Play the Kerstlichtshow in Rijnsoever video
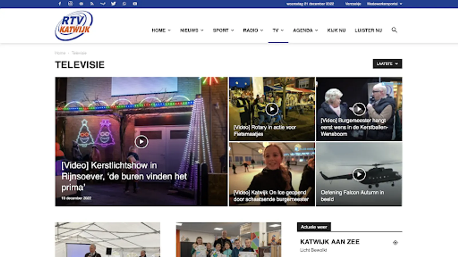The image size is (458, 257). click(x=141, y=142)
